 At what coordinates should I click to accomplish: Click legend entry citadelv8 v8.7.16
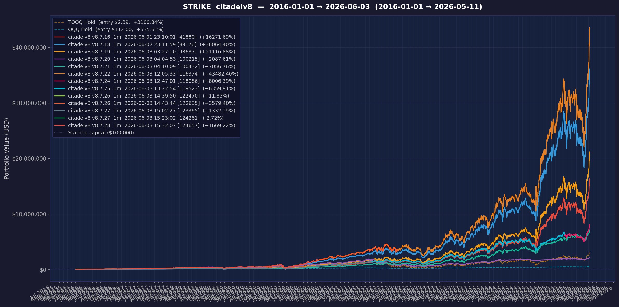[x=145, y=37]
